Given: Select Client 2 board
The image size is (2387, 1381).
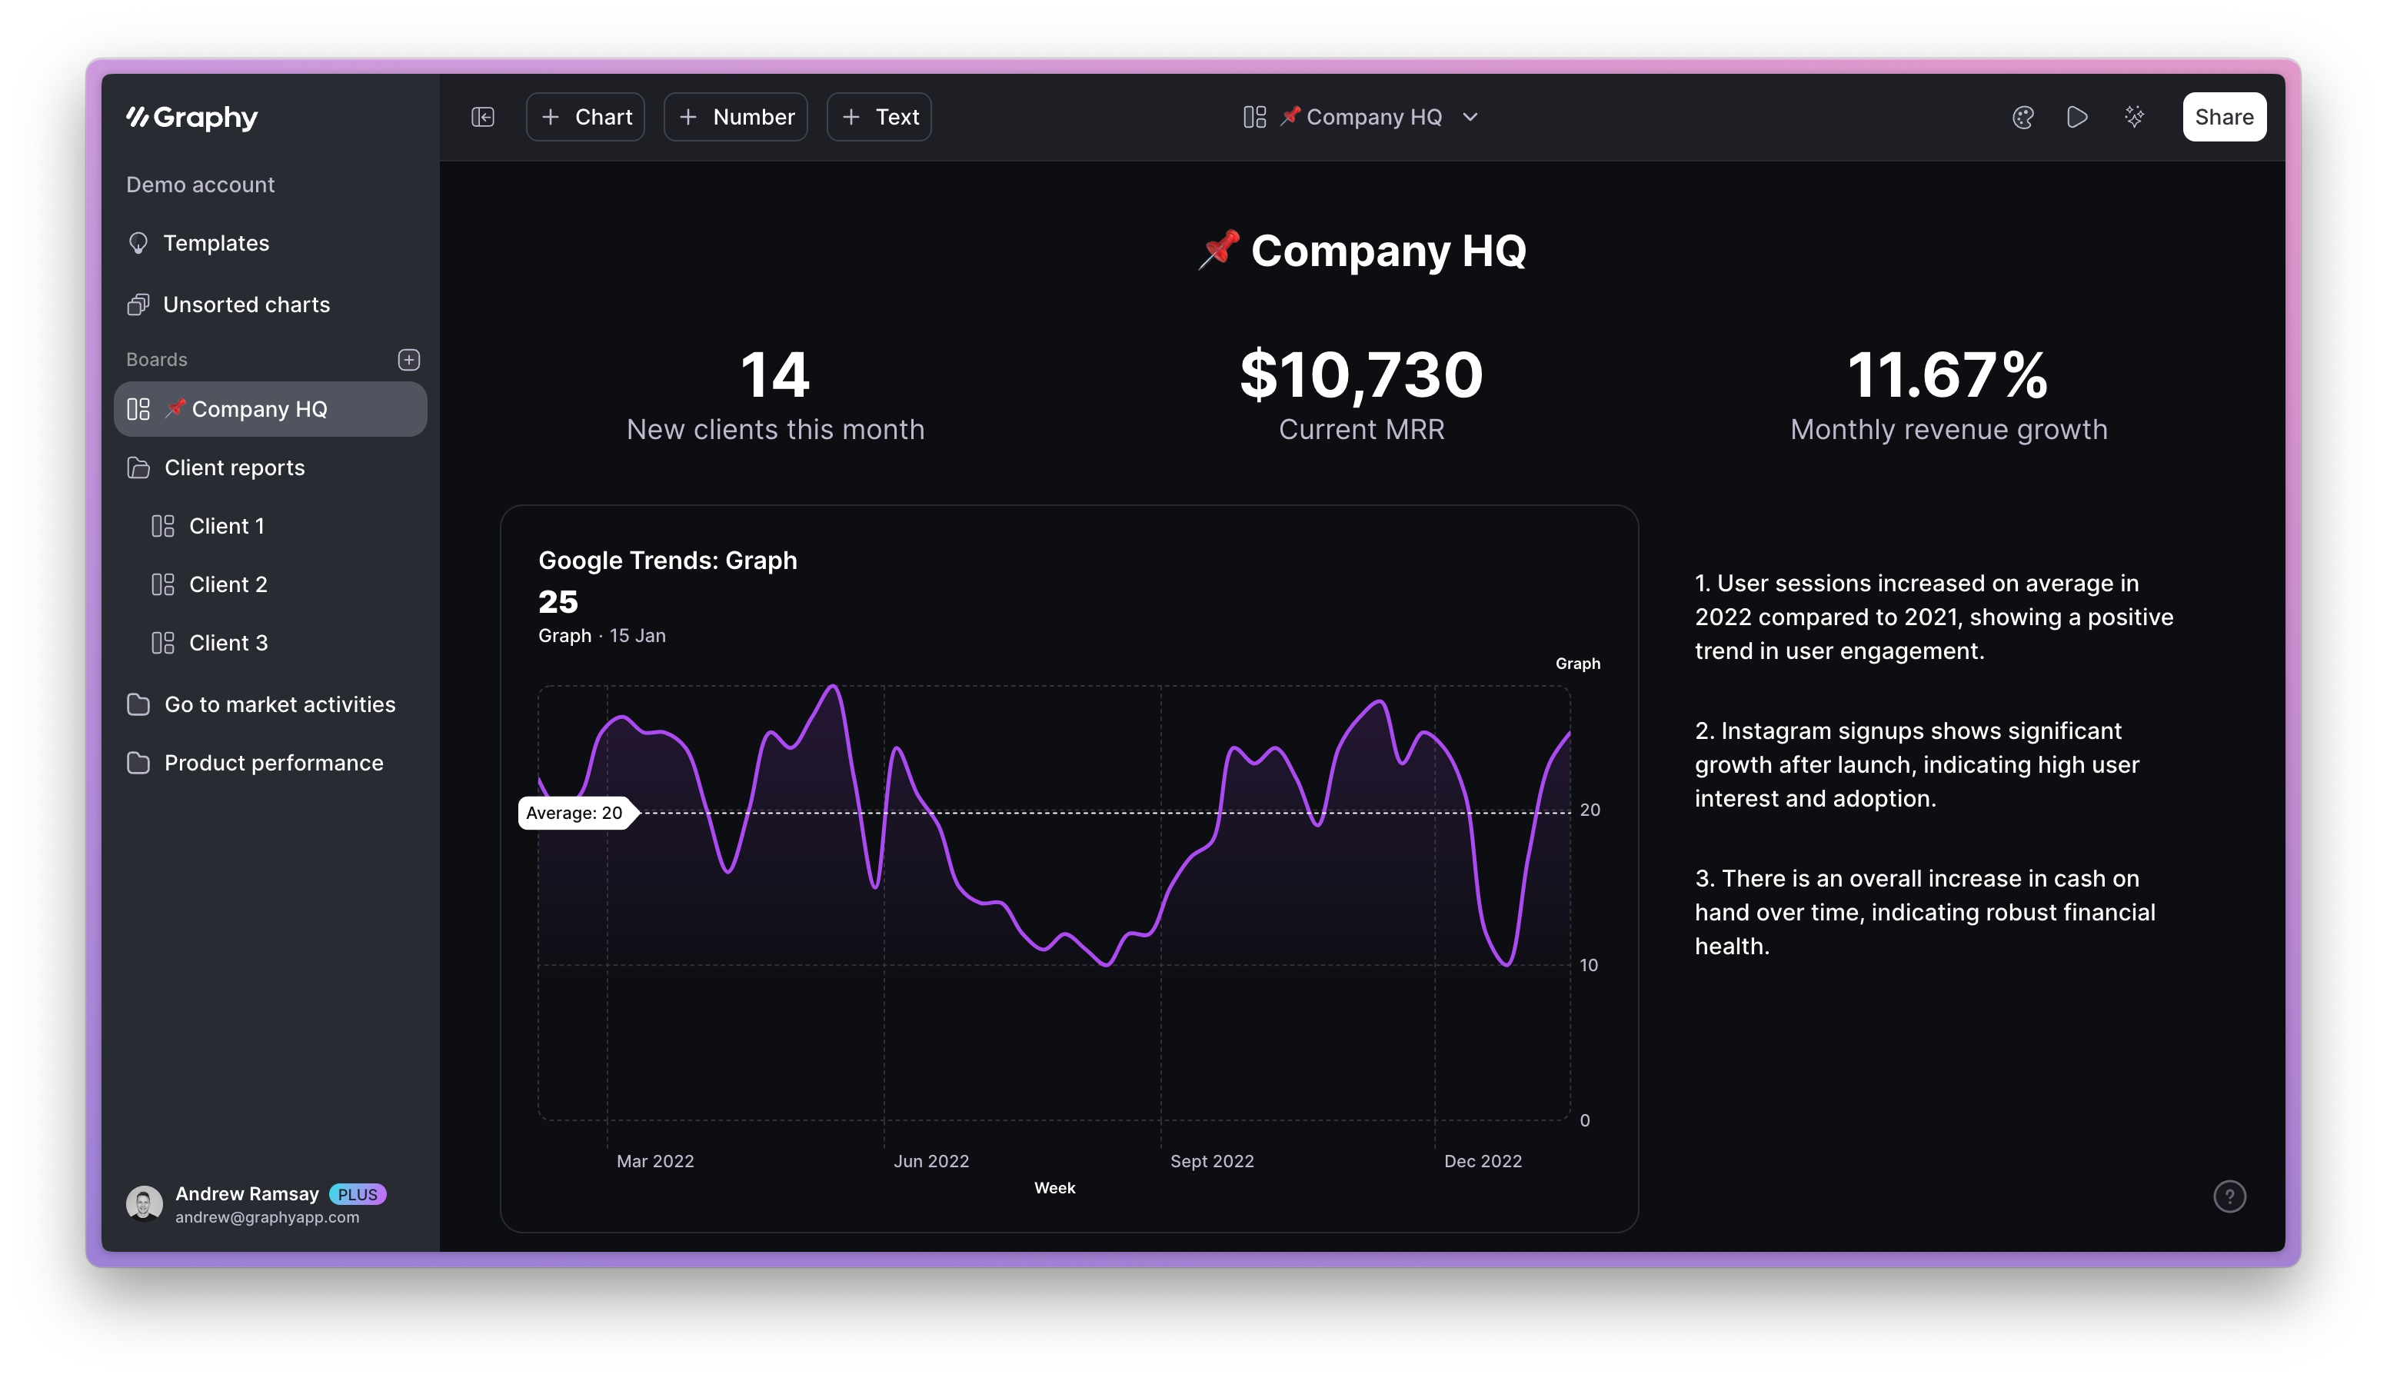Looking at the screenshot, I should pos(228,584).
